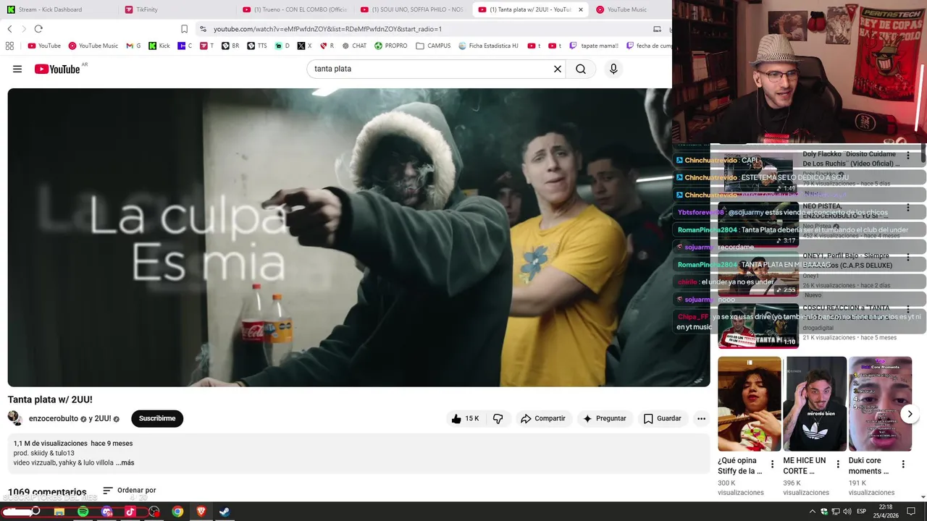The width and height of the screenshot is (927, 521).
Task: Open the CHAT bookmark
Action: tap(354, 46)
